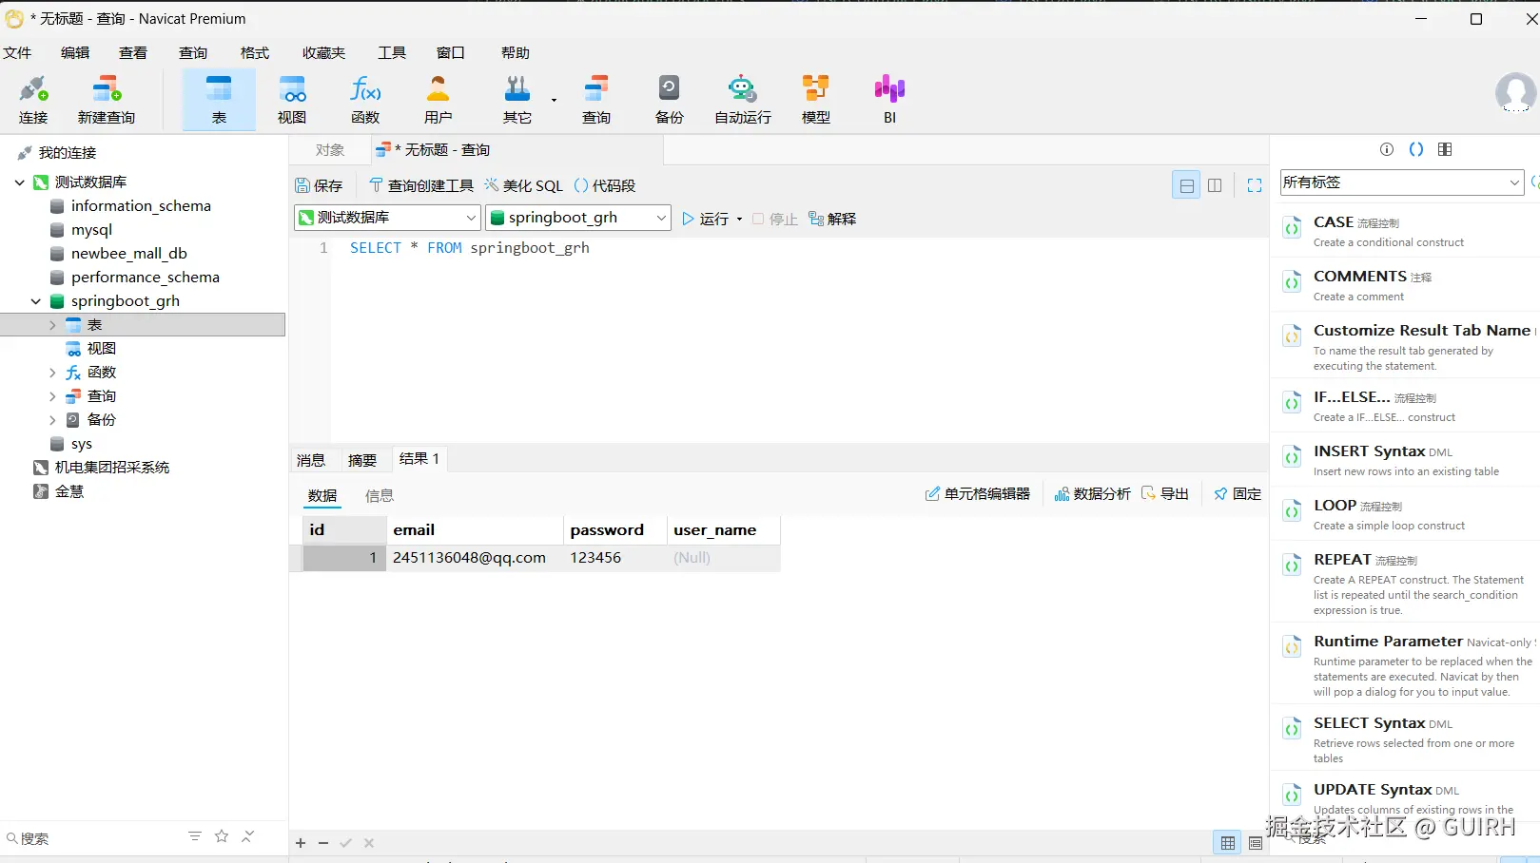Expand the 备份 node in the tree
The height and width of the screenshot is (863, 1540).
coord(52,420)
